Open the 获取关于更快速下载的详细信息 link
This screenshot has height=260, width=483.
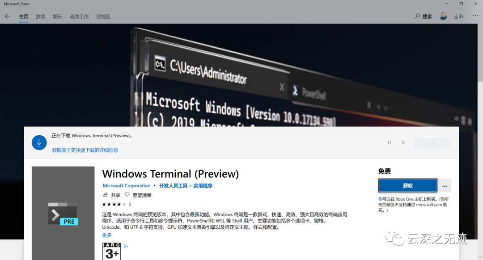point(85,150)
